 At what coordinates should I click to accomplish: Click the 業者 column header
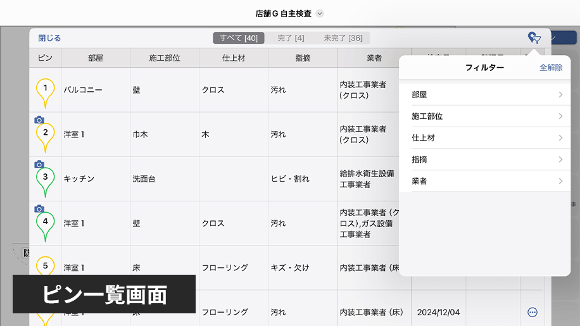tap(374, 58)
